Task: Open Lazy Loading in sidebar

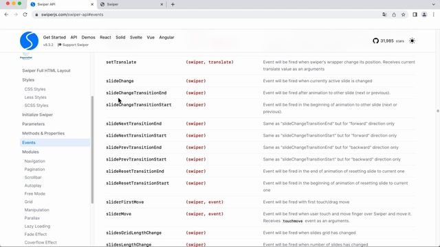Action: [37, 226]
